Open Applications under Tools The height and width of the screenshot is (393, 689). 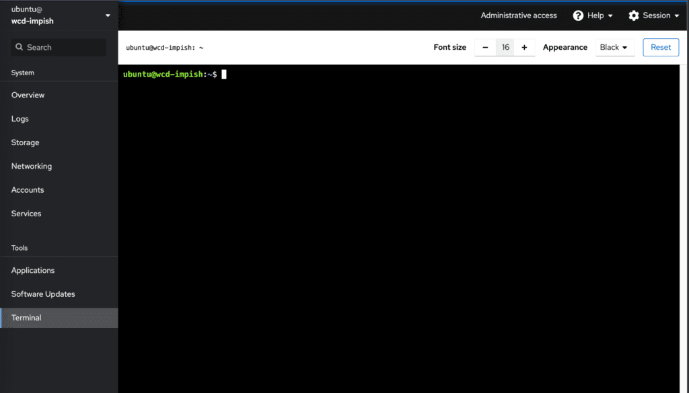[x=59, y=271]
